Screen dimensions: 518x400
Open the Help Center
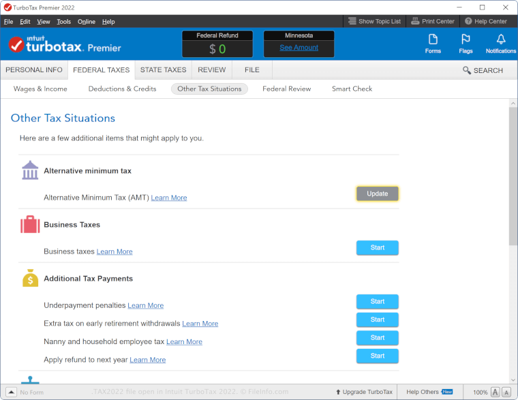tap(486, 21)
